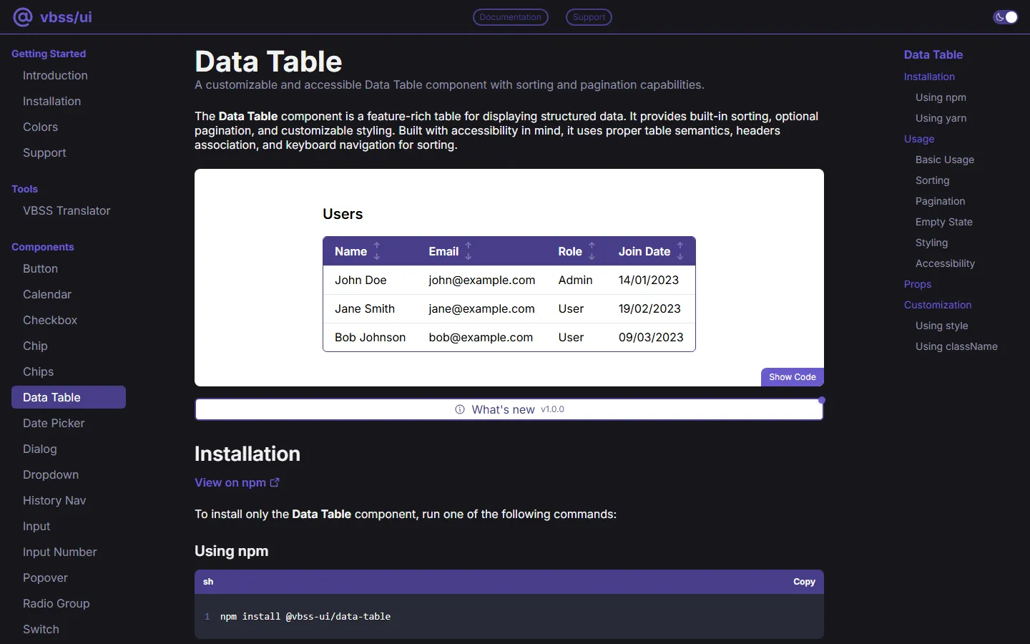Open Colors page in sidebar
This screenshot has width=1030, height=644.
pyautogui.click(x=40, y=127)
